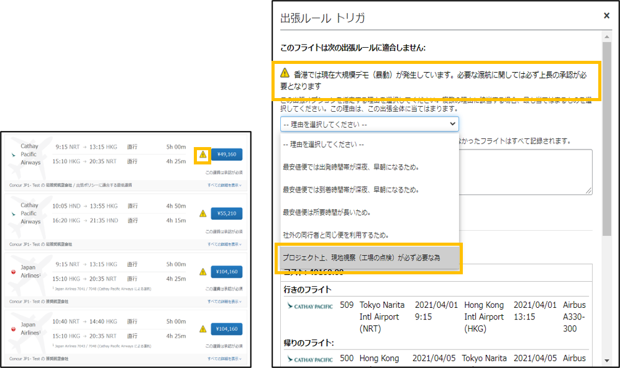
Task: Click the warning icon beside the ¥49,160 fare
Action: (x=203, y=155)
